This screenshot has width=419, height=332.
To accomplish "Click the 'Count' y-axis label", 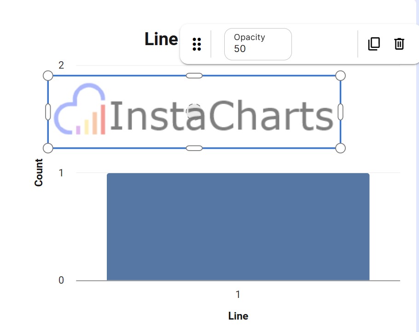I will [x=39, y=172].
